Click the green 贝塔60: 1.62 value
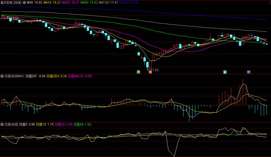This screenshot has width=271, height=157. click(x=82, y=124)
